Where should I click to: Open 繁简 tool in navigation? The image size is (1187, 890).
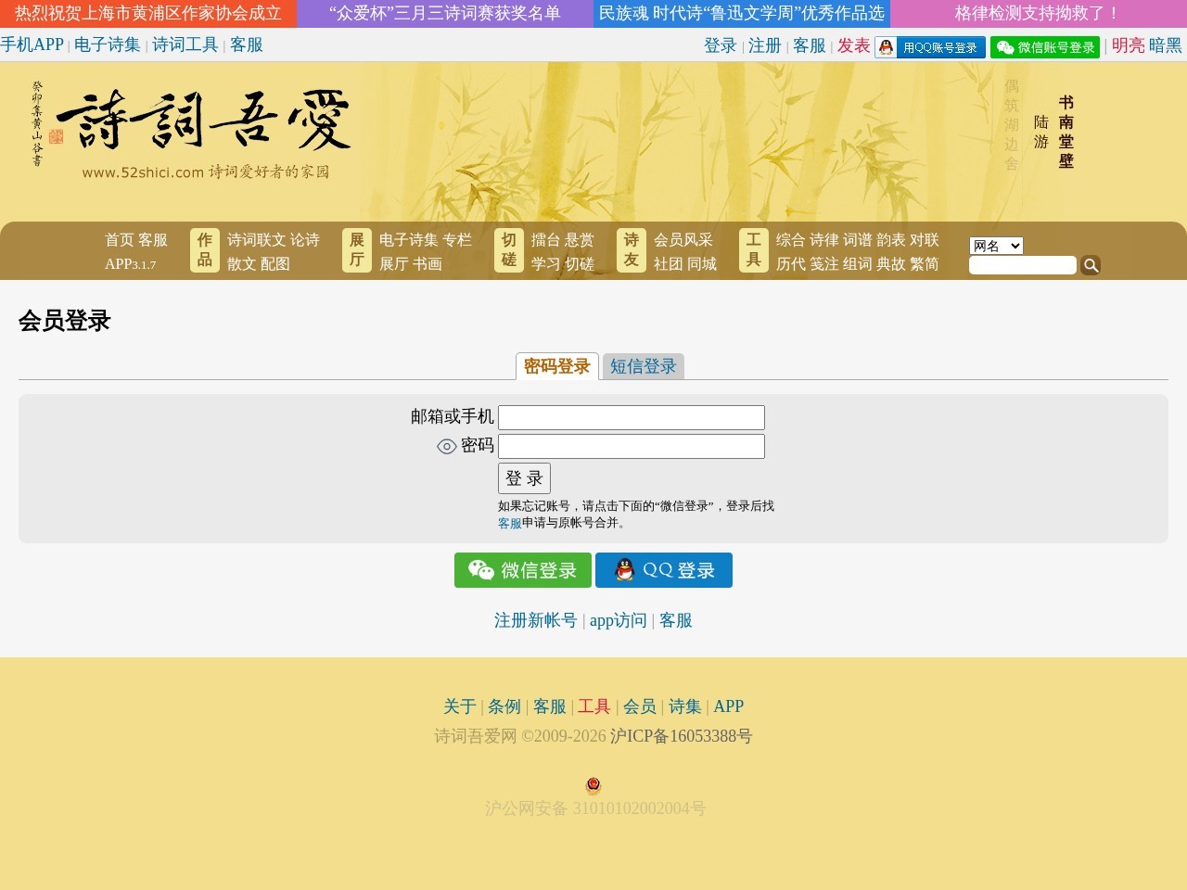[925, 264]
